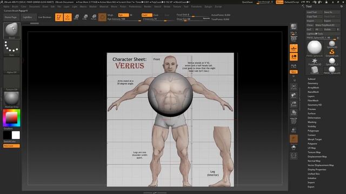Click the Gizmo 3D round icon
This screenshot has height=194, width=346.
pos(102,17)
